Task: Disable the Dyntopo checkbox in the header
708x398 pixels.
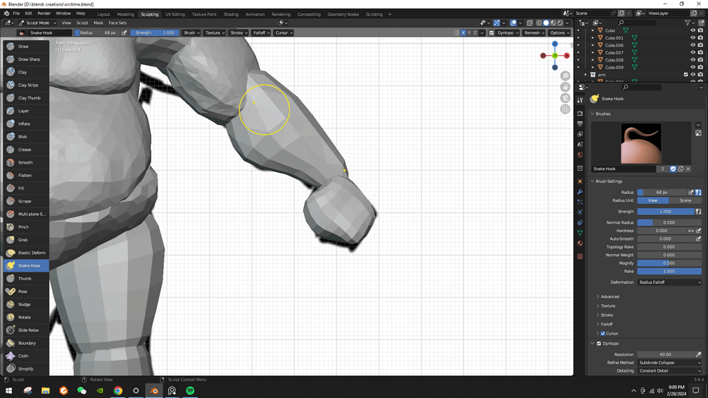Action: [491, 32]
